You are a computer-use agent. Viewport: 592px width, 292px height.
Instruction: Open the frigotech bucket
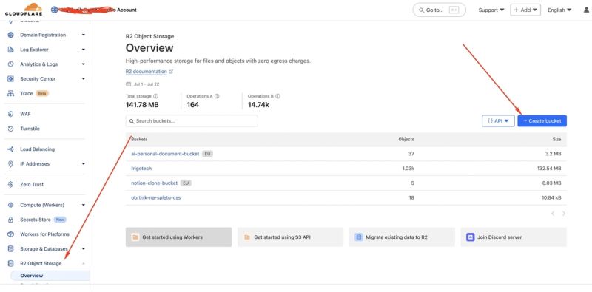coord(141,169)
